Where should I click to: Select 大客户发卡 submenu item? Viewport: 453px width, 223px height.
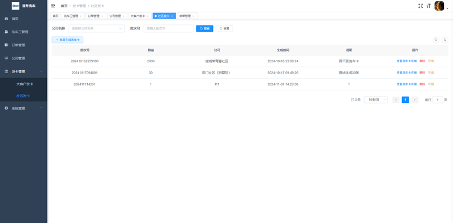[24, 84]
